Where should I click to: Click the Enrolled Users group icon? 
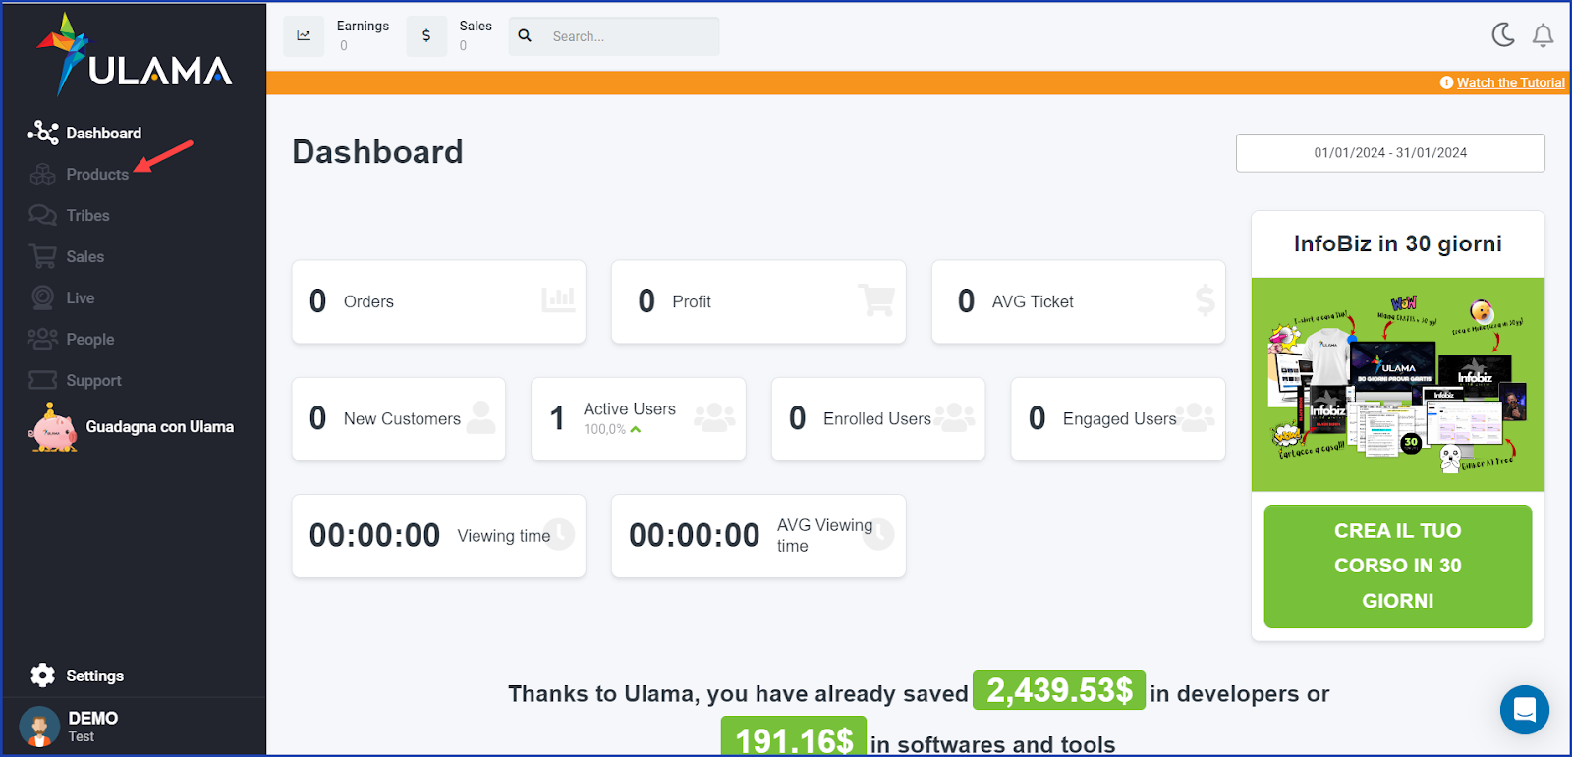954,417
